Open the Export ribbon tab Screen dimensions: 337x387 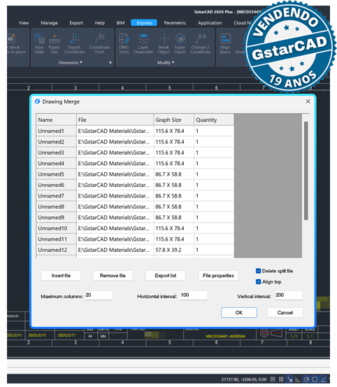pos(76,23)
